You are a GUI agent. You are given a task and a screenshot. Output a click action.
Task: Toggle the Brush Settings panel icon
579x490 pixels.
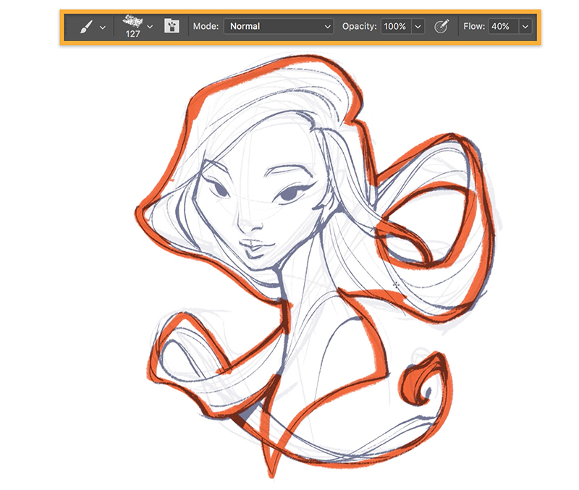point(172,27)
